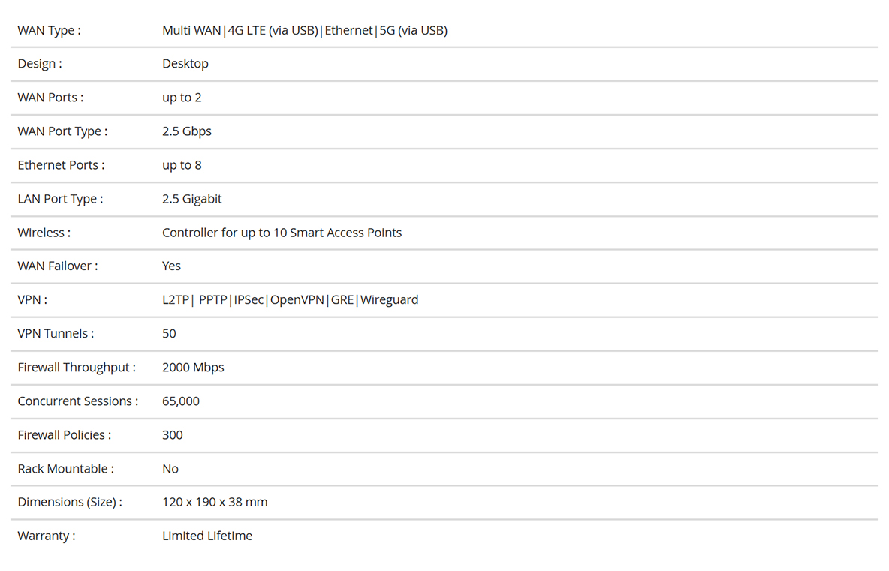Click the Design row label
Viewport: 889px width, 571px height.
(40, 64)
